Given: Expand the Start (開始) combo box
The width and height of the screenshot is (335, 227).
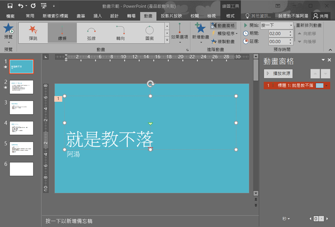Looking at the screenshot, I should tap(291, 26).
